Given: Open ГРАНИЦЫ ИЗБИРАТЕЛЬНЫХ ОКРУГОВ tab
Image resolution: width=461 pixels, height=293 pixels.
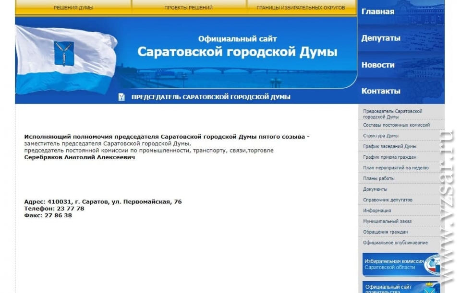Looking at the screenshot, I should point(301,8).
